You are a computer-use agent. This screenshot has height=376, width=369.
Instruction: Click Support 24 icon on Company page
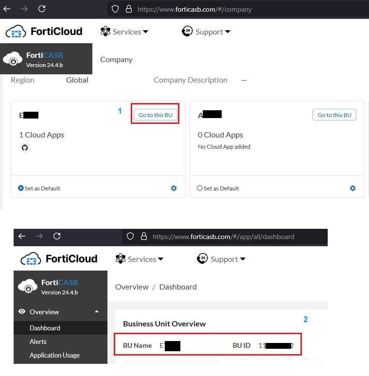(x=187, y=31)
